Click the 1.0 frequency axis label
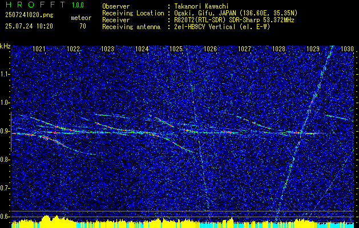 [5, 103]
